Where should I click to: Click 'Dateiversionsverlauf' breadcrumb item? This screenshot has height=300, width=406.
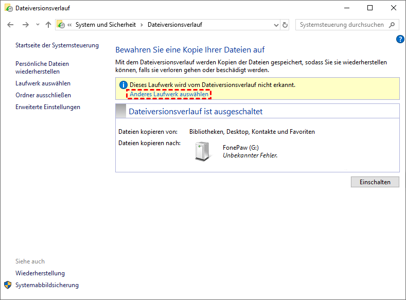coord(174,25)
